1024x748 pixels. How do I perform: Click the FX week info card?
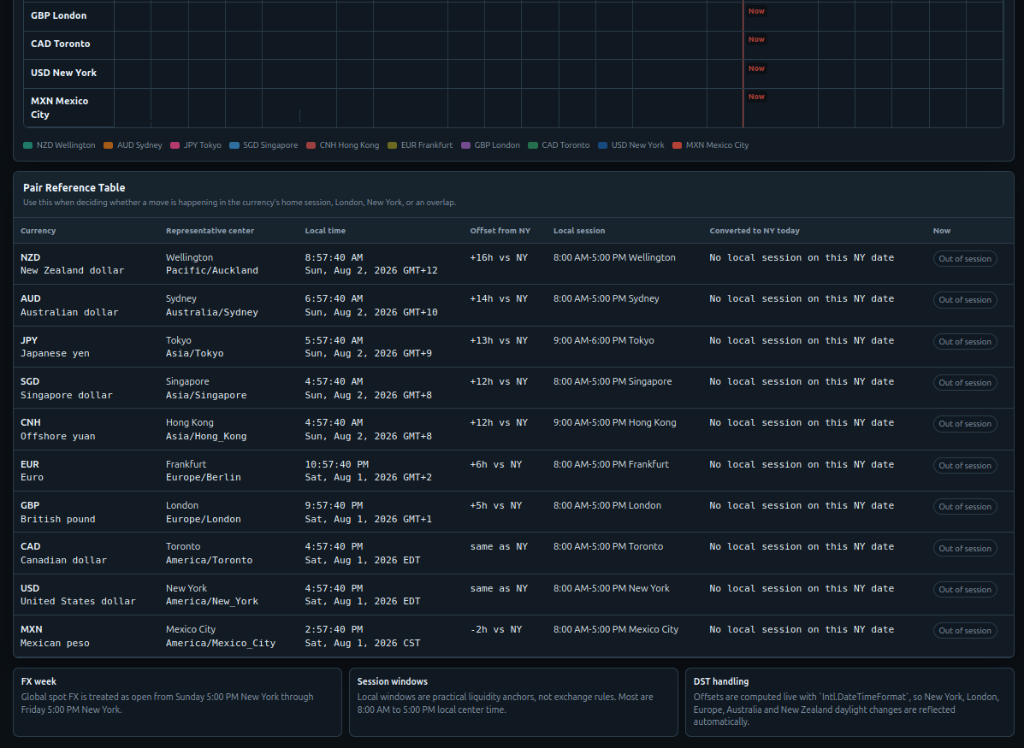(178, 703)
